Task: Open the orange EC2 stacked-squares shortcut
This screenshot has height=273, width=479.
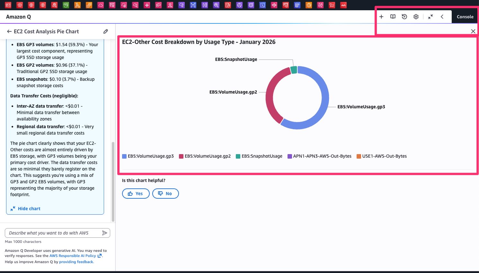Action: pos(89,5)
